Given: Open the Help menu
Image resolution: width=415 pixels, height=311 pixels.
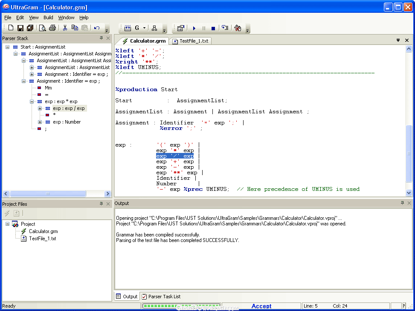Looking at the screenshot, I should click(84, 17).
